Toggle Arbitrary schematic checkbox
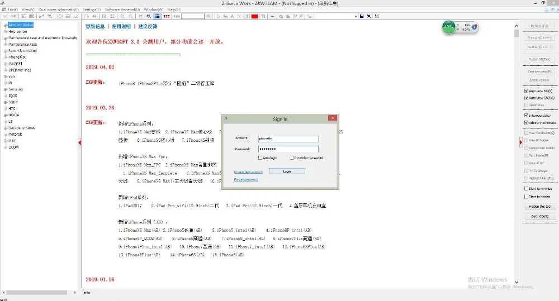This screenshot has width=559, height=301. click(526, 122)
